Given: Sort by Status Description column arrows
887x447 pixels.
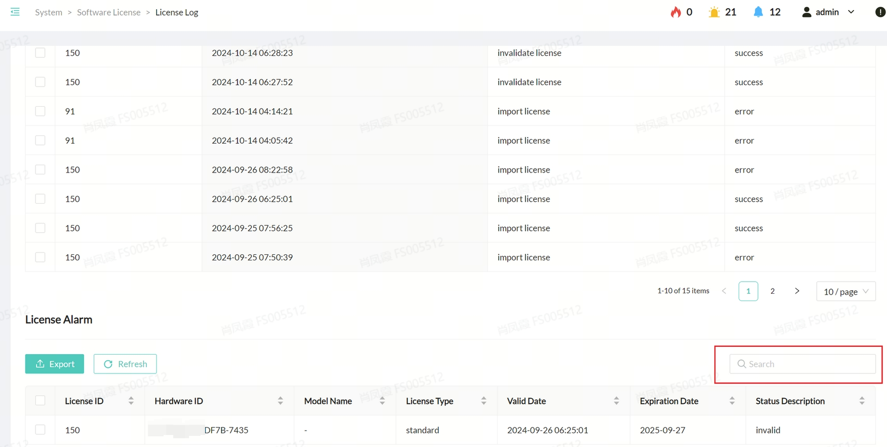Looking at the screenshot, I should 862,401.
